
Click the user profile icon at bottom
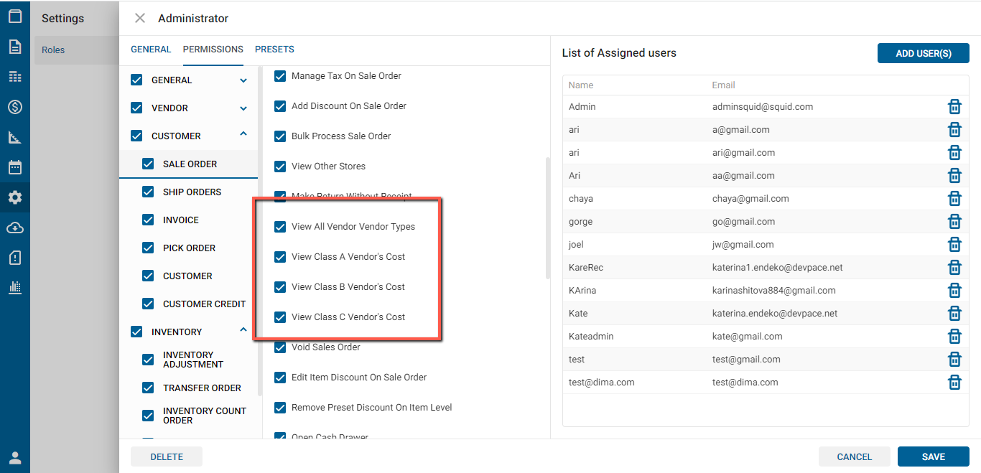click(15, 458)
